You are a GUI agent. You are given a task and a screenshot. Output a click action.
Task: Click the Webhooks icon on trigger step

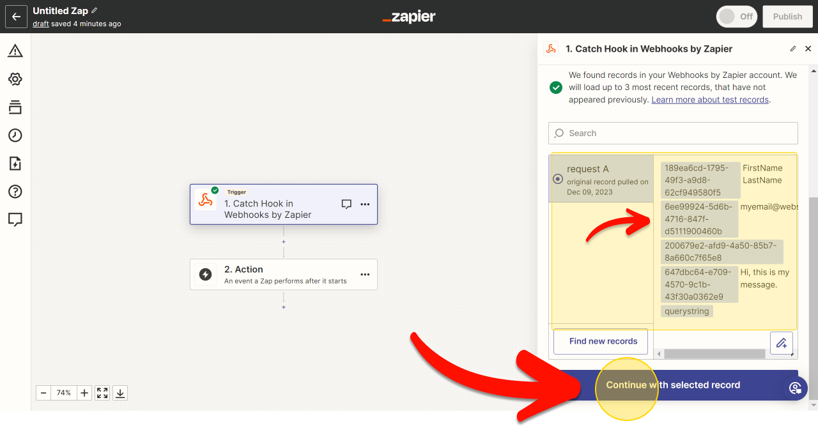point(205,200)
